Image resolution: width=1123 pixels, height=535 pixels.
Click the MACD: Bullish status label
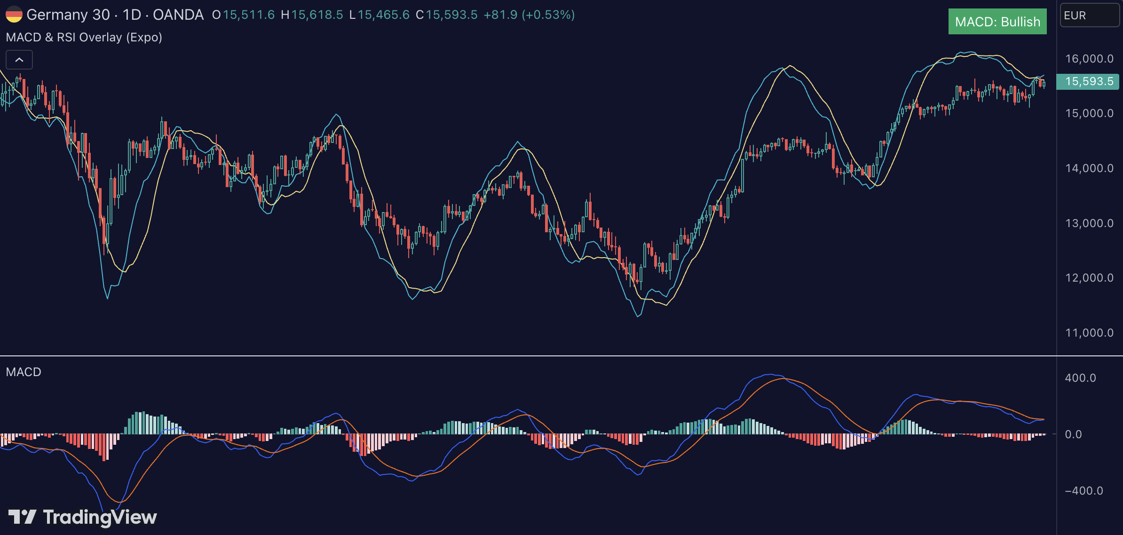pos(997,22)
